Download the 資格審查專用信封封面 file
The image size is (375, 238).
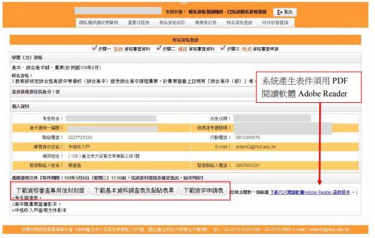click(50, 190)
